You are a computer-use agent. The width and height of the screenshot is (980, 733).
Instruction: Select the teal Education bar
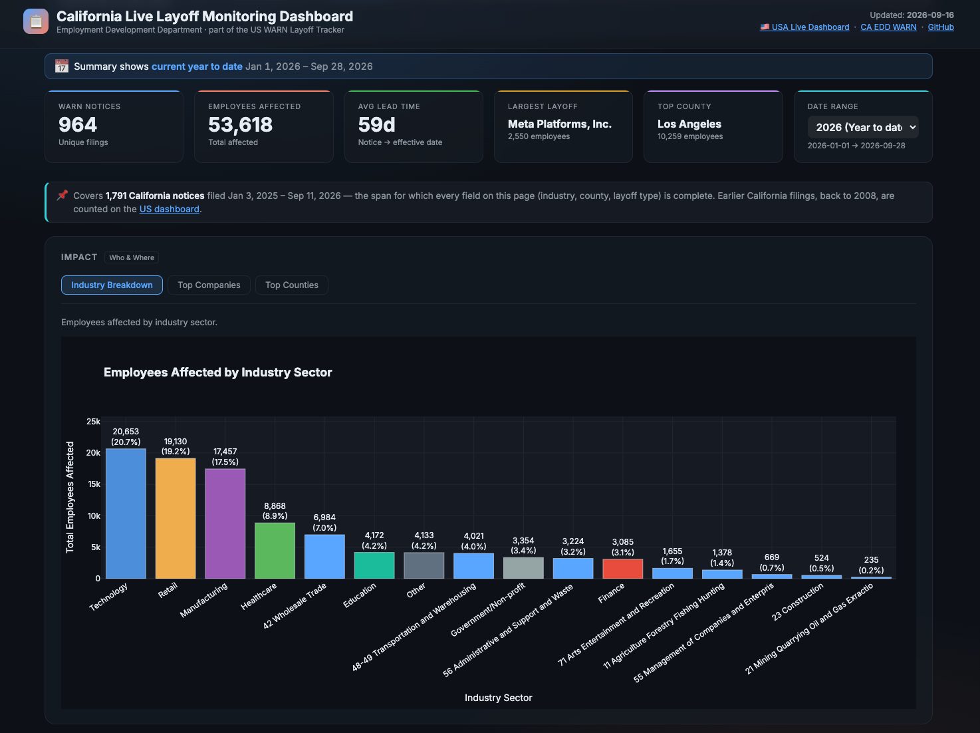[x=374, y=565]
